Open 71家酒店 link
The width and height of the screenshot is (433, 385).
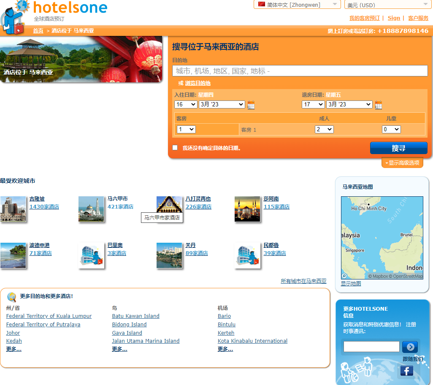(41, 253)
